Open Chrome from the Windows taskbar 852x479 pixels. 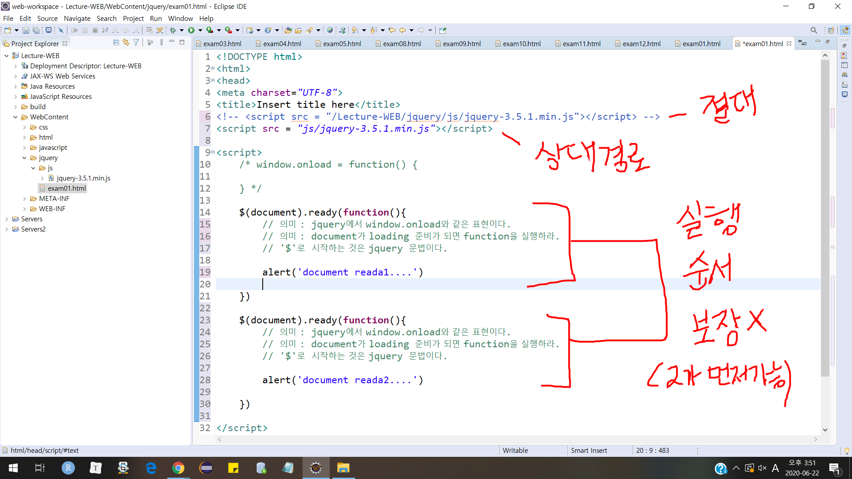click(178, 468)
